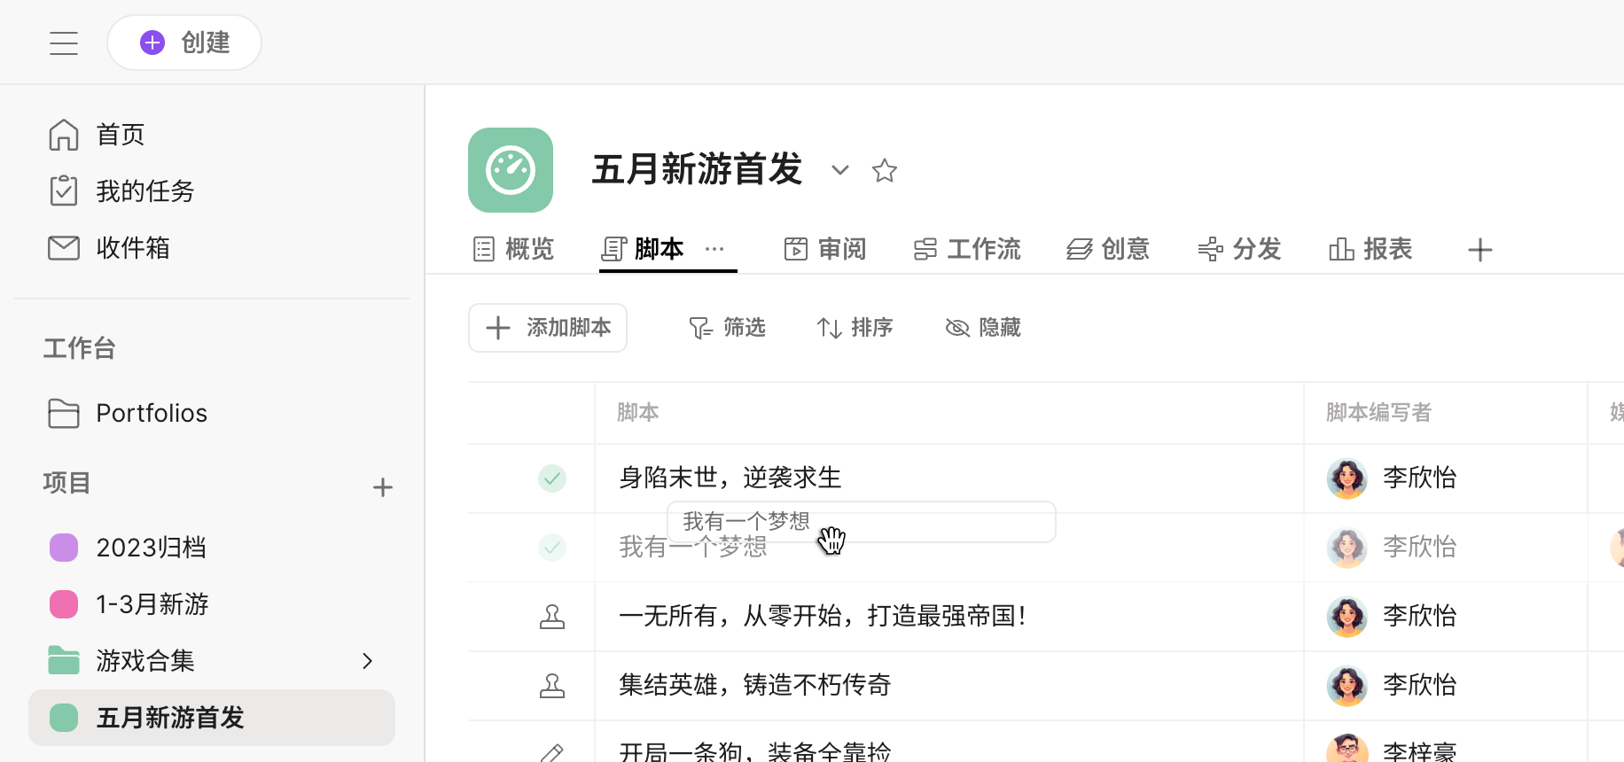Viewport: 1624px width, 762px height.
Task: Open 我的任务 in the sidebar
Action: (144, 191)
